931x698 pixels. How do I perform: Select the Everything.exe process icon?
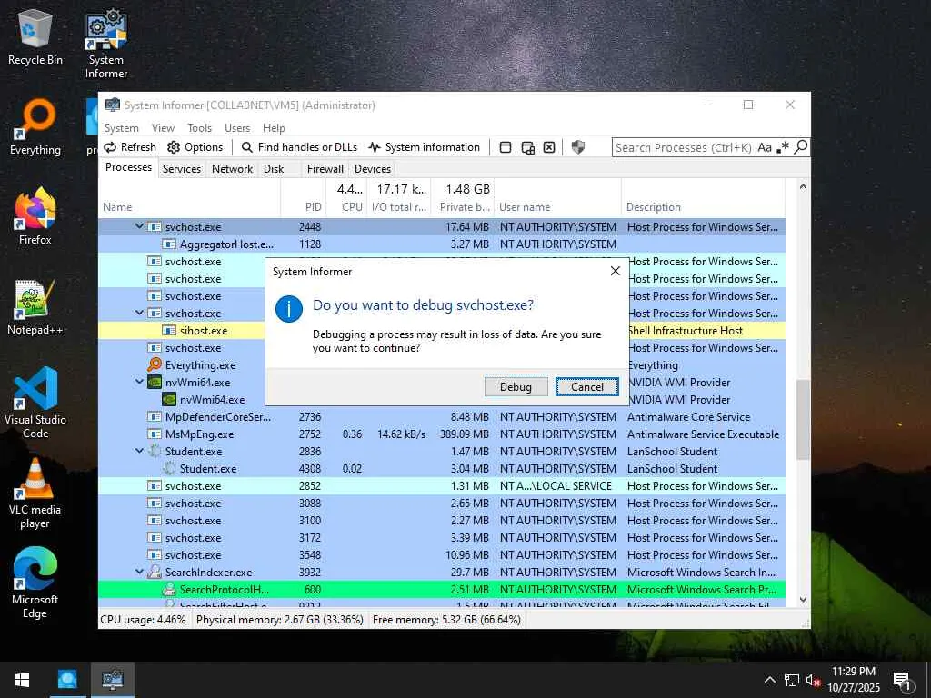coord(155,364)
